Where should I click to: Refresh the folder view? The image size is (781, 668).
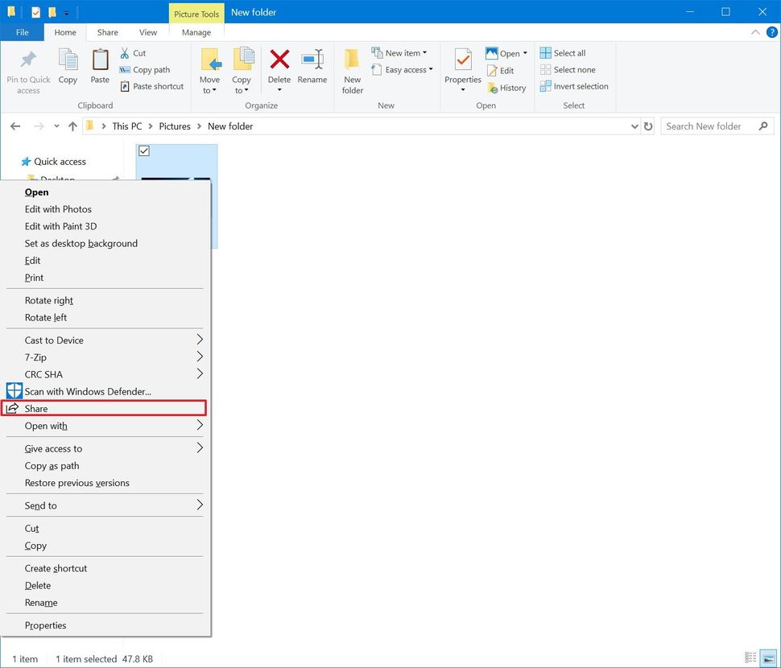pos(649,126)
